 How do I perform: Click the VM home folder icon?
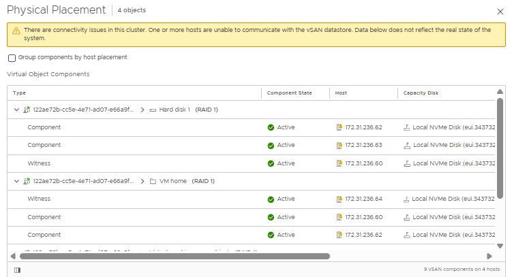click(153, 182)
